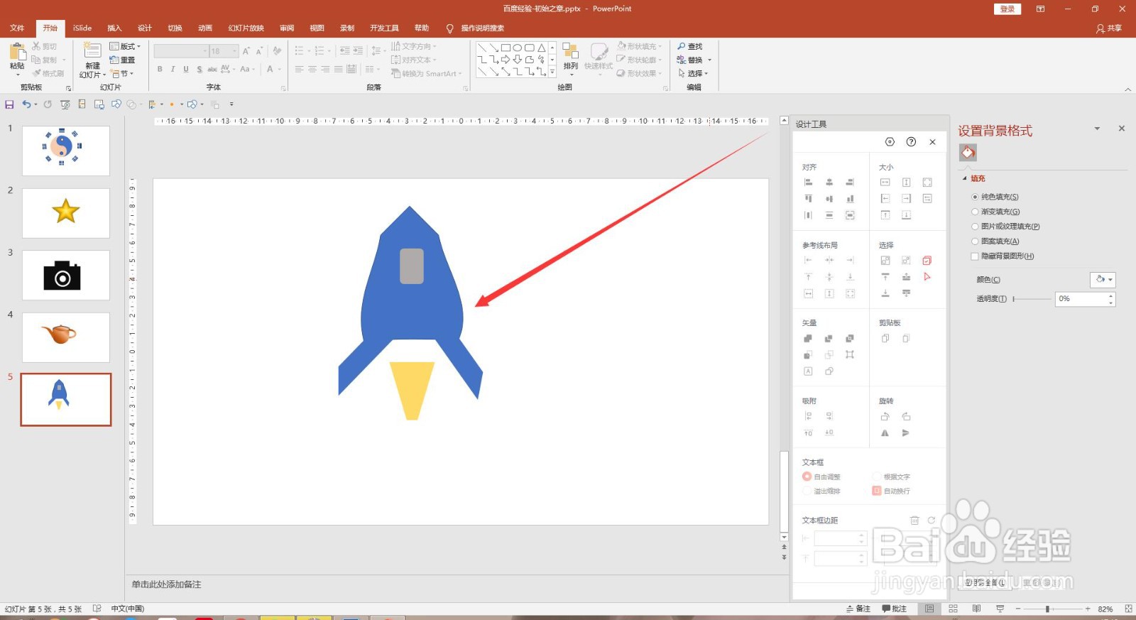Click the union shapes icon under 矢量

coord(808,339)
